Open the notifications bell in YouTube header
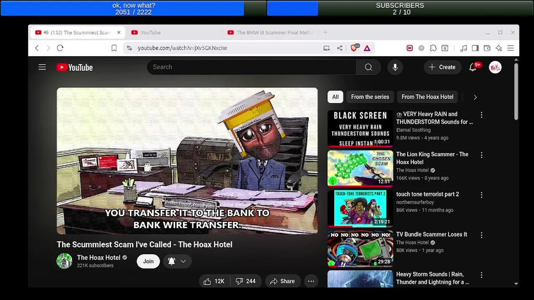 473,67
